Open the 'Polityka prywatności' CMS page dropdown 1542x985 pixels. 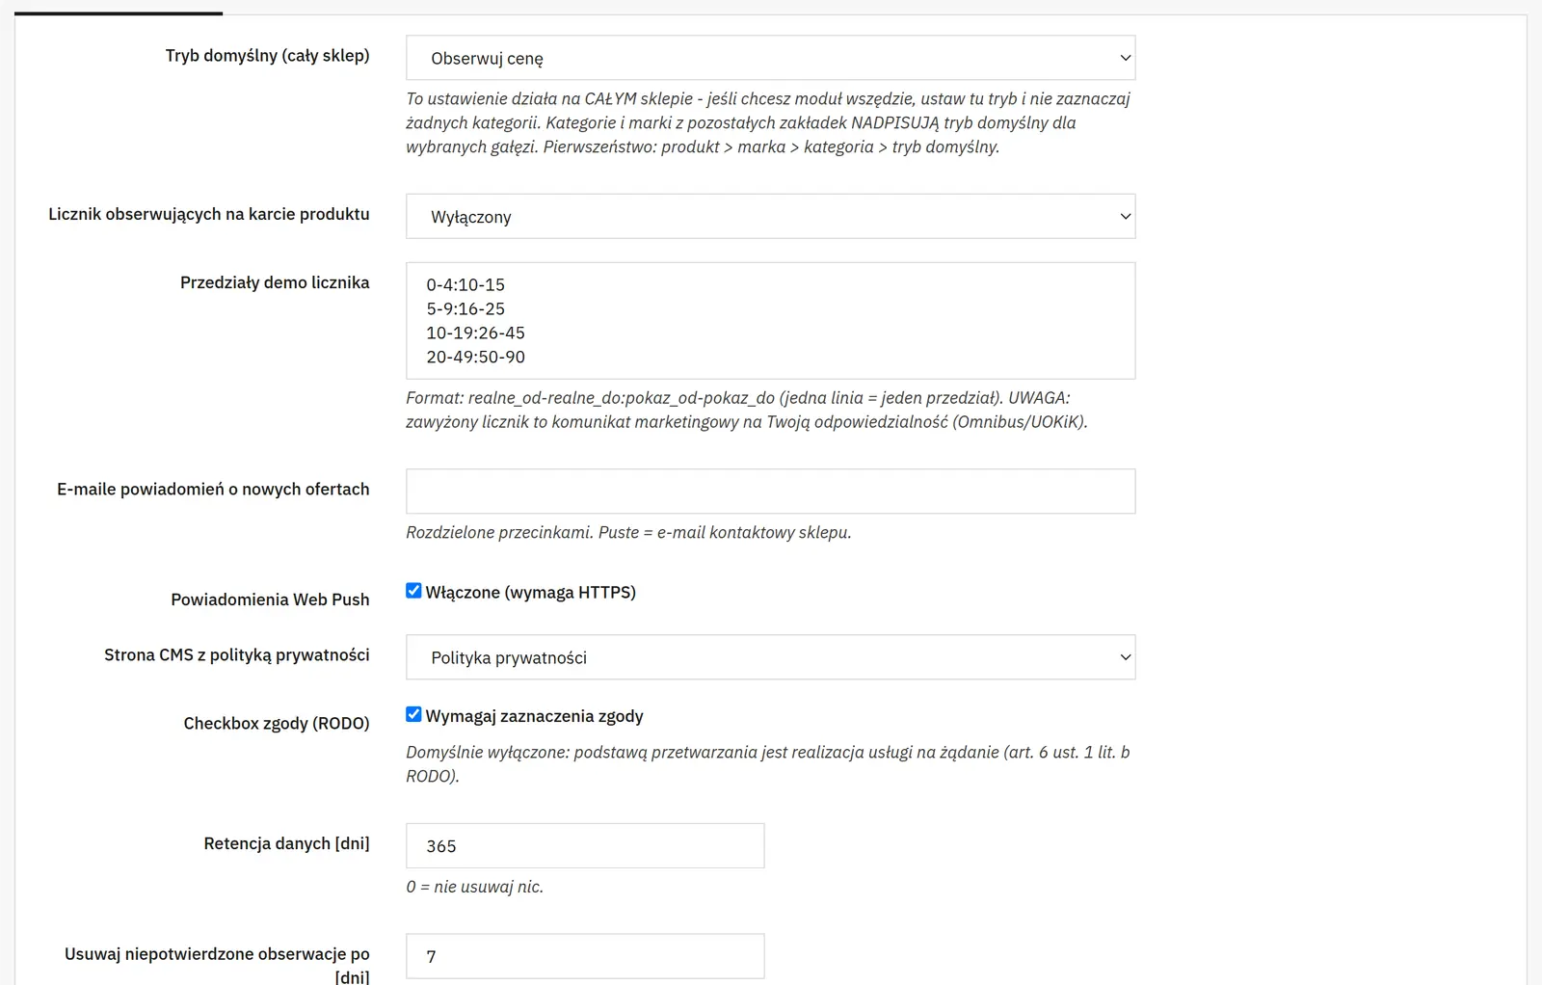click(x=770, y=657)
